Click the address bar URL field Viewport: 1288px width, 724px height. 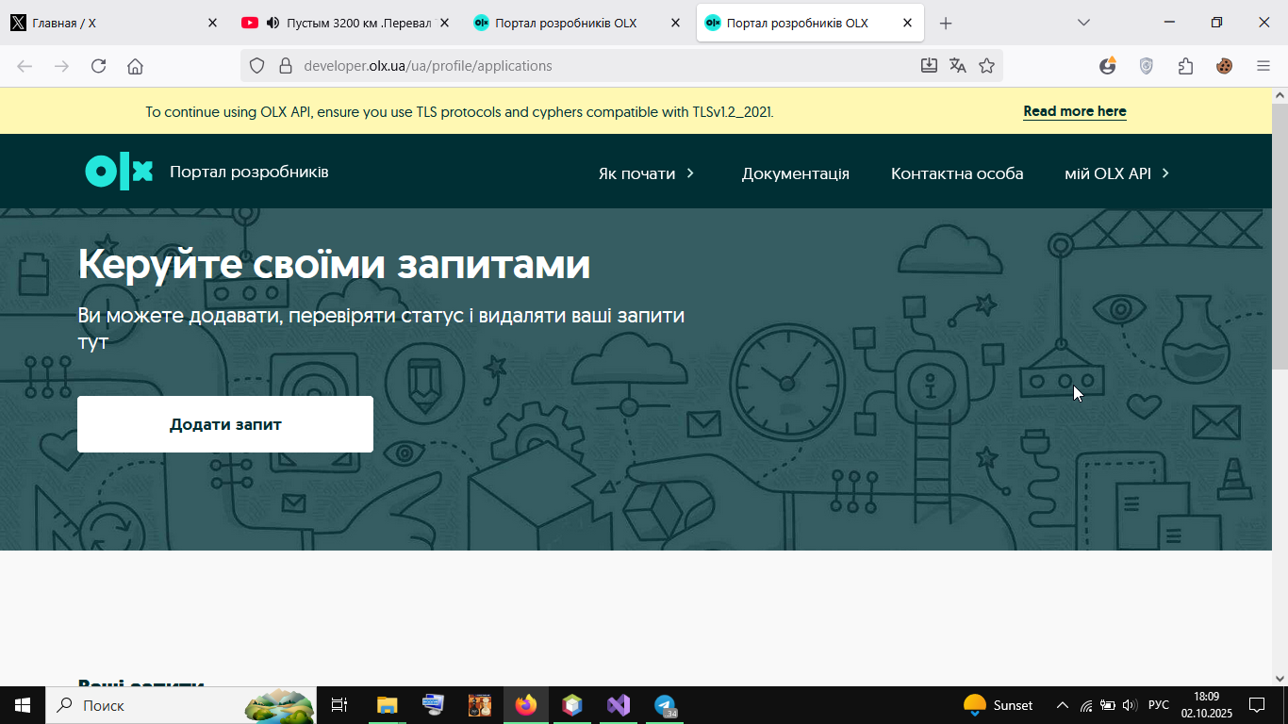point(603,66)
